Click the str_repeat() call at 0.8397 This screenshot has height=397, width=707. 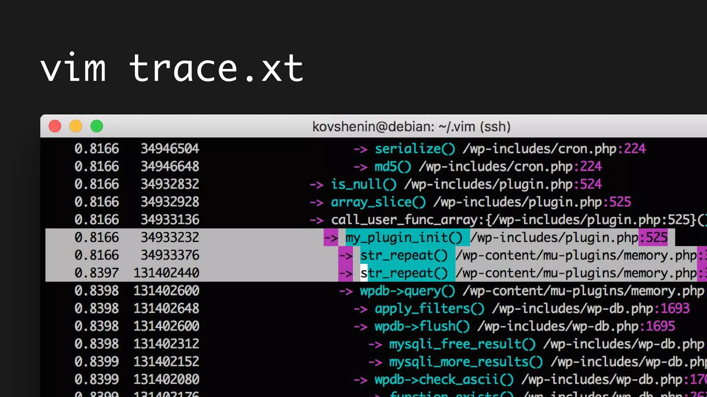tap(404, 273)
